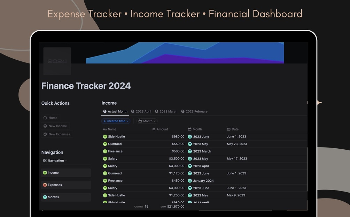Click the $1,120.00 amount cell
The height and width of the screenshot is (217, 350).
[177, 173]
